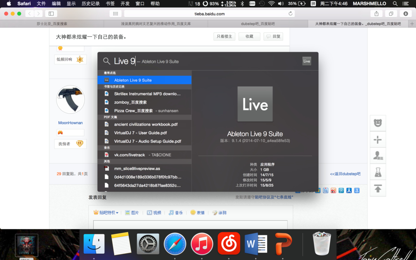Add a new Safari tab

click(412, 24)
